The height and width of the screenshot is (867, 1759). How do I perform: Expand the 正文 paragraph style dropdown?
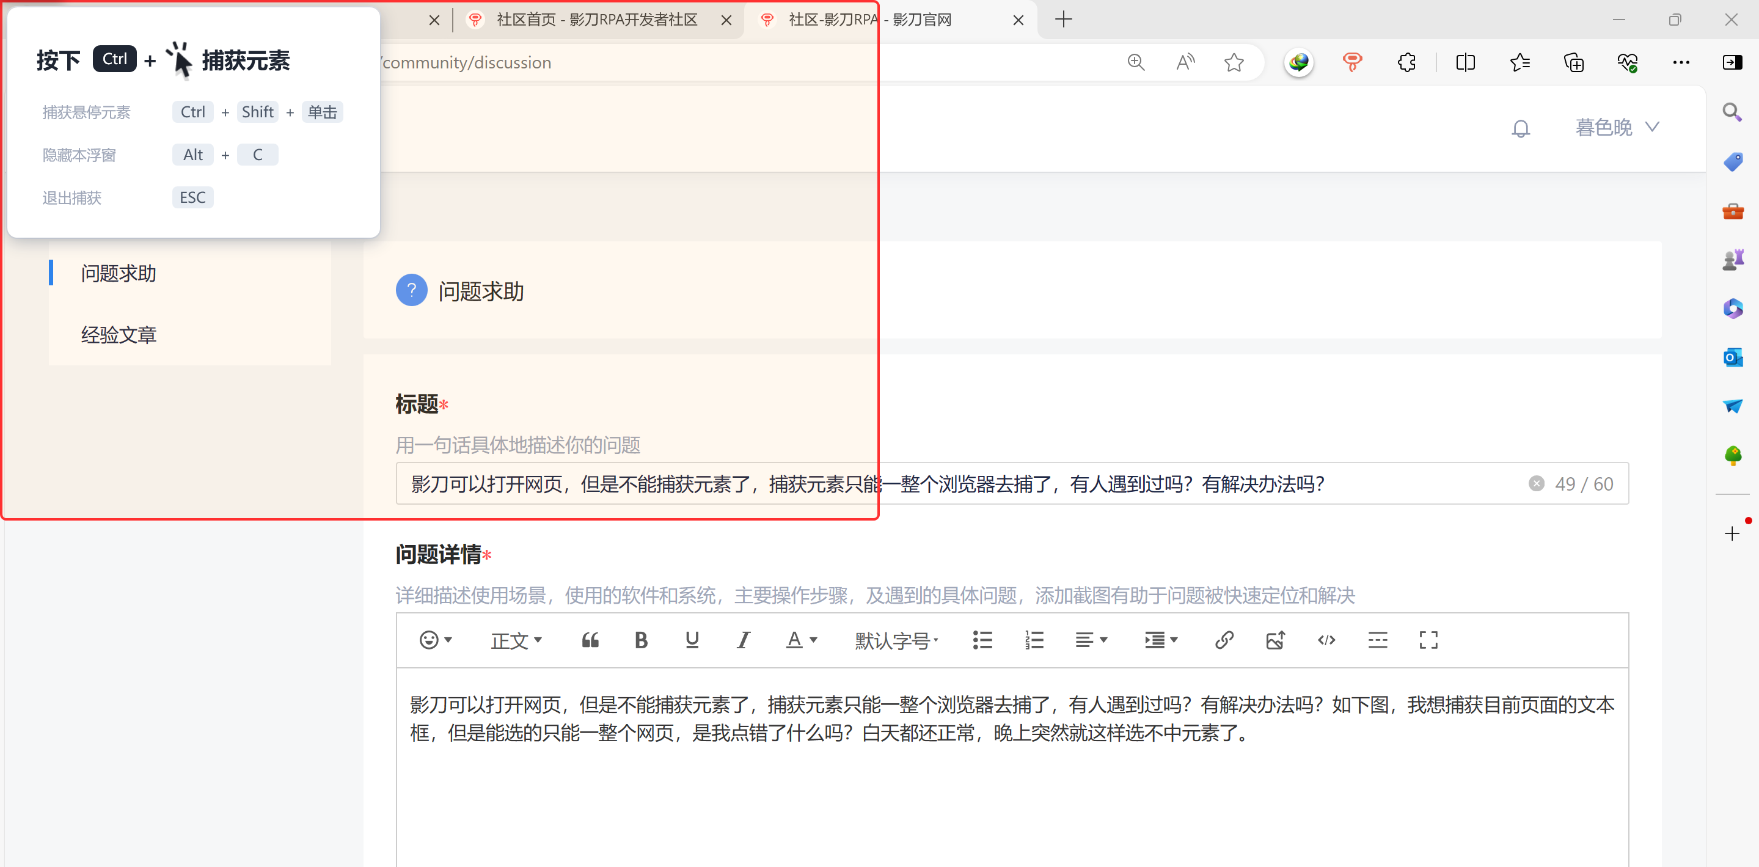[x=516, y=640]
